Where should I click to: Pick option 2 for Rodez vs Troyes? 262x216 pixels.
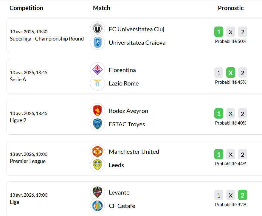243,114
